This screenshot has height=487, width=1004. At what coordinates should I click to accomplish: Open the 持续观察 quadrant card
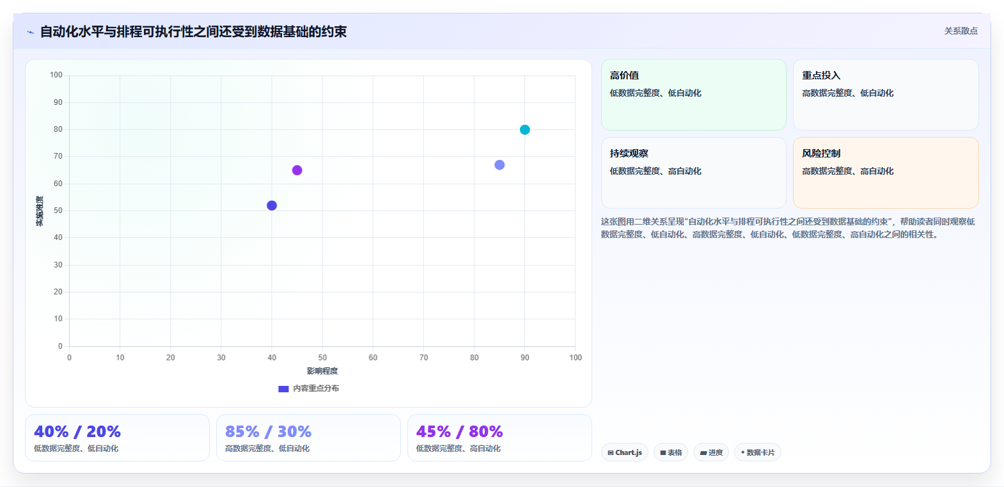[x=693, y=173]
